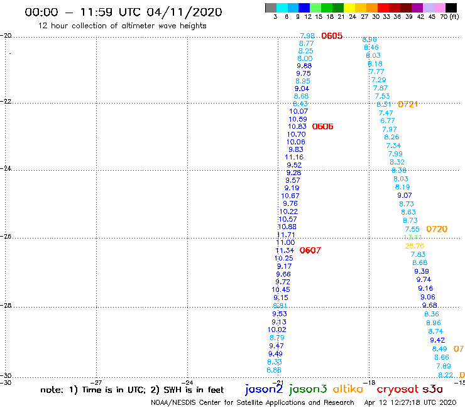Click the -24 longitude axis label
465x408 pixels.
187,382
